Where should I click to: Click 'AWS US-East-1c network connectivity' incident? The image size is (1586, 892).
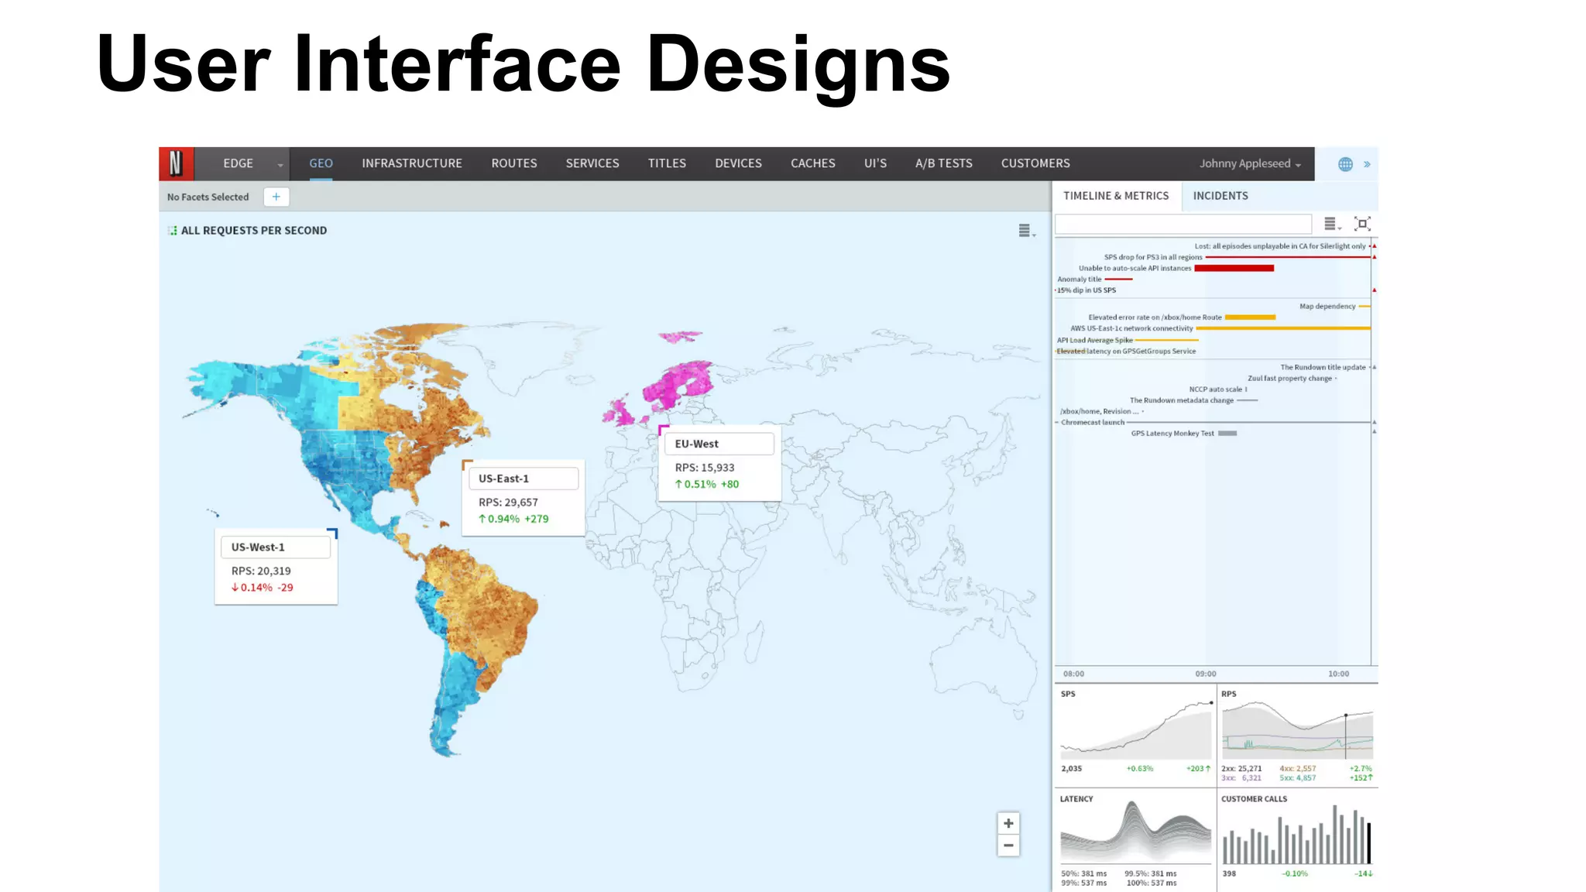(x=1131, y=328)
